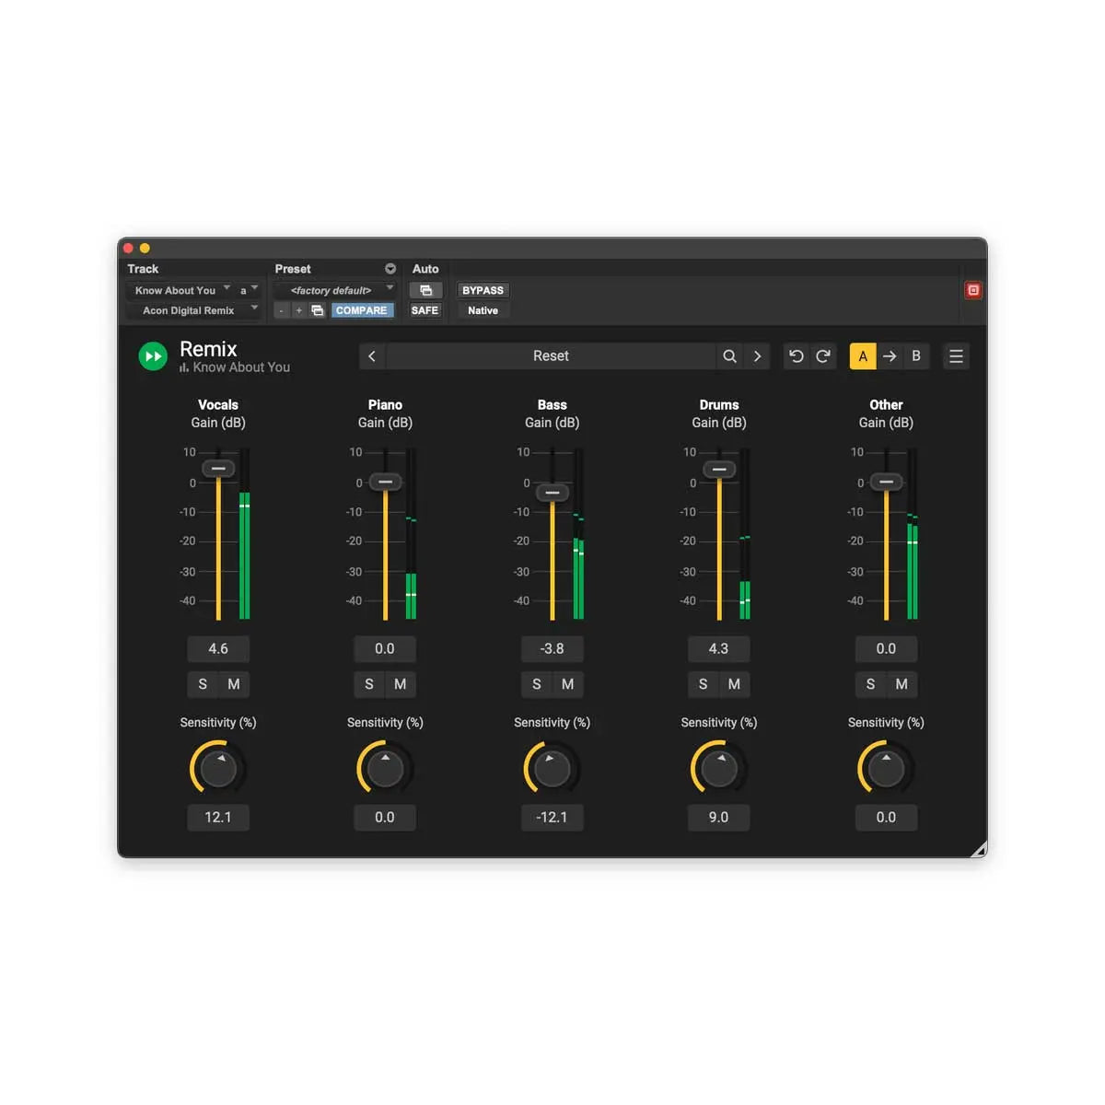Open the Preset circular menu button
The image size is (1105, 1105).
point(390,269)
